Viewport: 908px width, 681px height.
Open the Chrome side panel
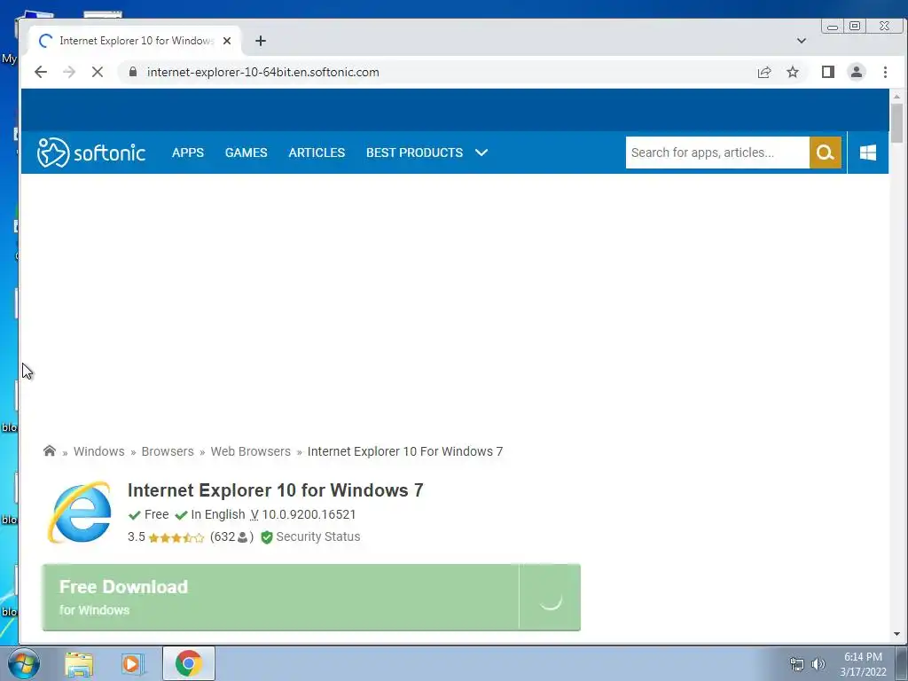point(828,72)
